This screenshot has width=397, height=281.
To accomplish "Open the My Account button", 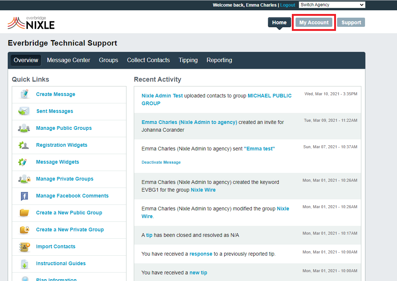I will 314,22.
